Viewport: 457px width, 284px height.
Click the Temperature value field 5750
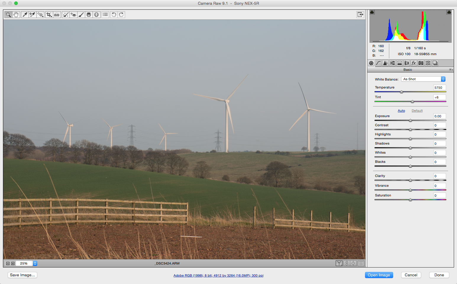[x=440, y=88]
